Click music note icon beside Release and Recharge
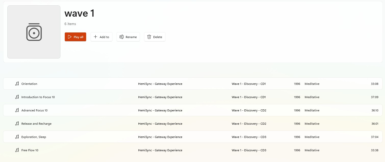Image resolution: width=385 pixels, height=162 pixels. coord(17,123)
